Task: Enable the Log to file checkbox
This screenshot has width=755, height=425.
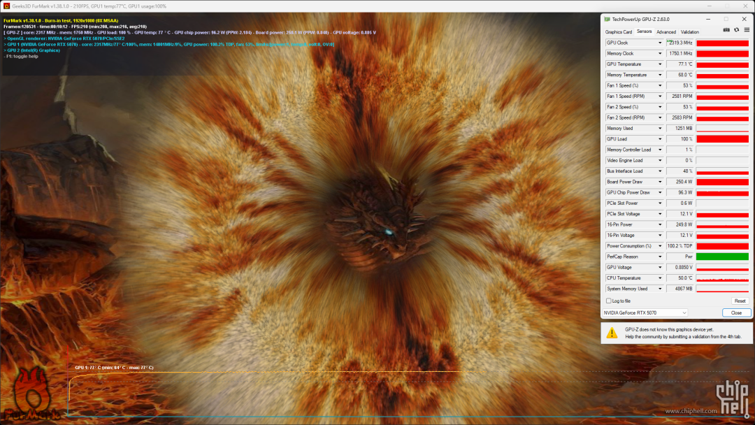Action: tap(609, 301)
